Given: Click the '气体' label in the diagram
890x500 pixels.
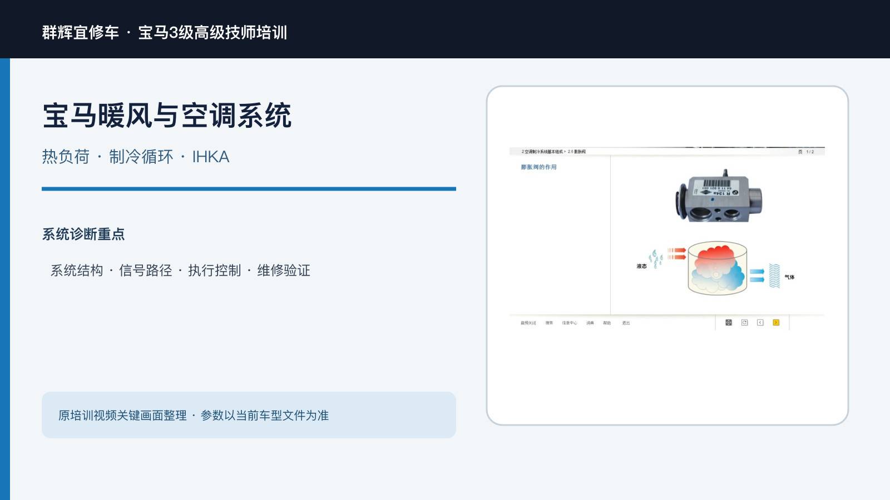Looking at the screenshot, I should point(789,277).
